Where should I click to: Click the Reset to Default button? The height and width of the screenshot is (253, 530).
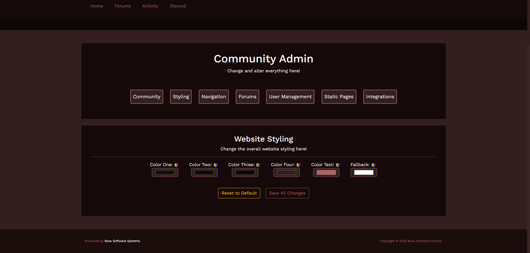click(x=239, y=193)
